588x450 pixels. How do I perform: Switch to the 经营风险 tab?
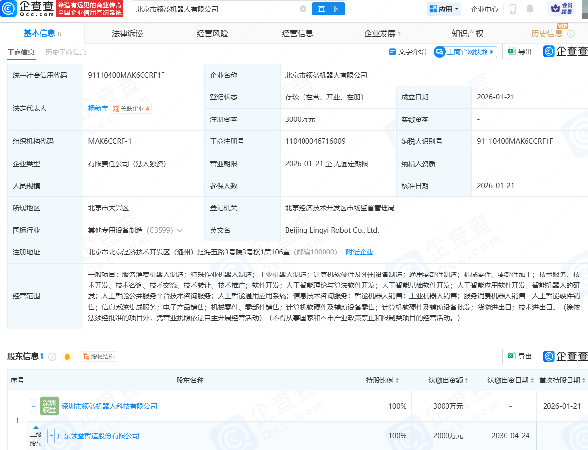click(212, 33)
